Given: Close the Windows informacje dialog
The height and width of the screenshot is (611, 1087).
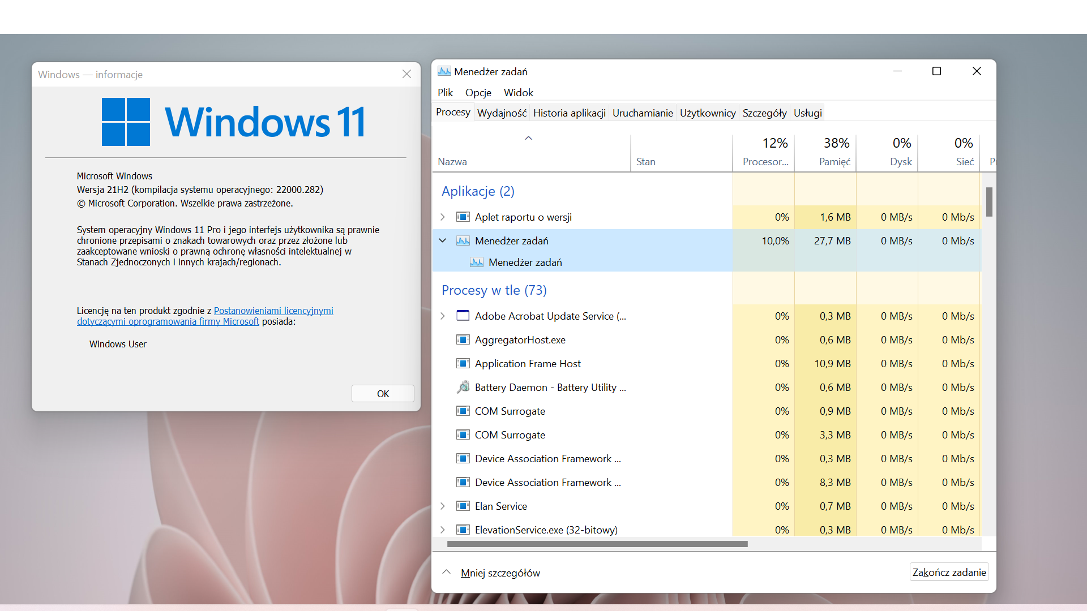Looking at the screenshot, I should tap(406, 74).
